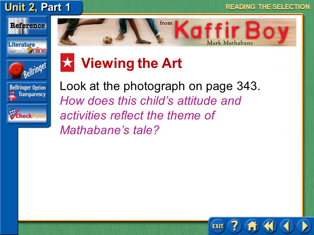Click Reading the Selection header label

click(268, 7)
